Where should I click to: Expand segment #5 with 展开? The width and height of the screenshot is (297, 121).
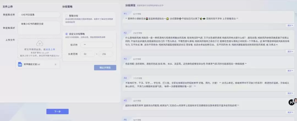pos(290,112)
